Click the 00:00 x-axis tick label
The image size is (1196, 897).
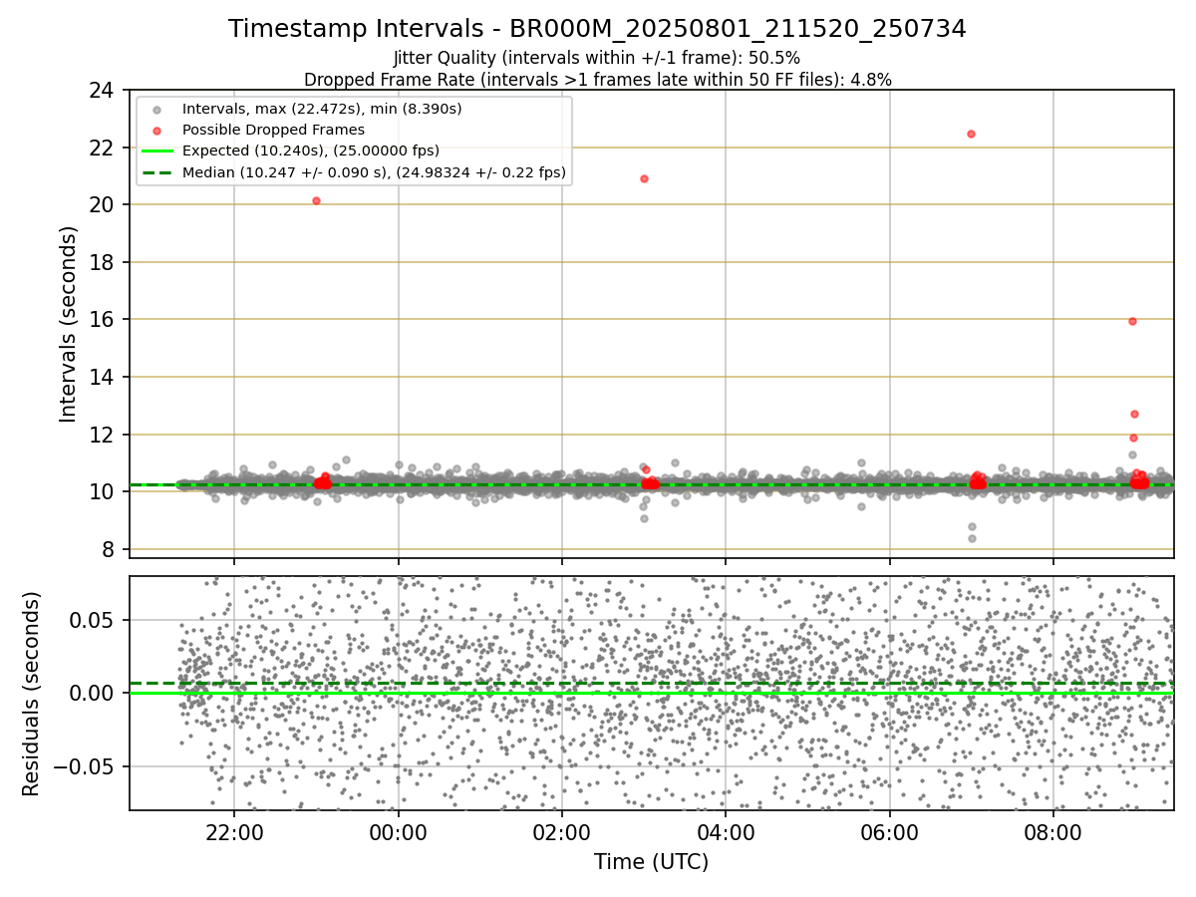(398, 835)
